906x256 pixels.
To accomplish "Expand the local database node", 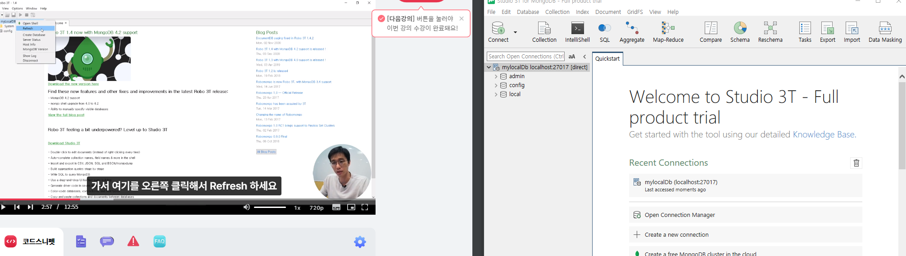I will click(496, 94).
